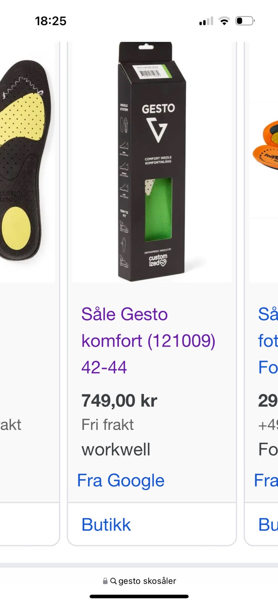The image size is (278, 604).
Task: Tap the "workwell" seller name
Action: point(116,450)
